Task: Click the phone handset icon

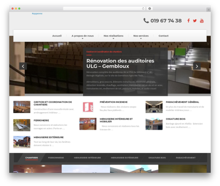Action: click(146, 21)
